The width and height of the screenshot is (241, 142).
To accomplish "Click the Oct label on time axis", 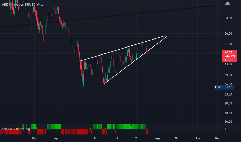I will pyautogui.click(x=177, y=138).
